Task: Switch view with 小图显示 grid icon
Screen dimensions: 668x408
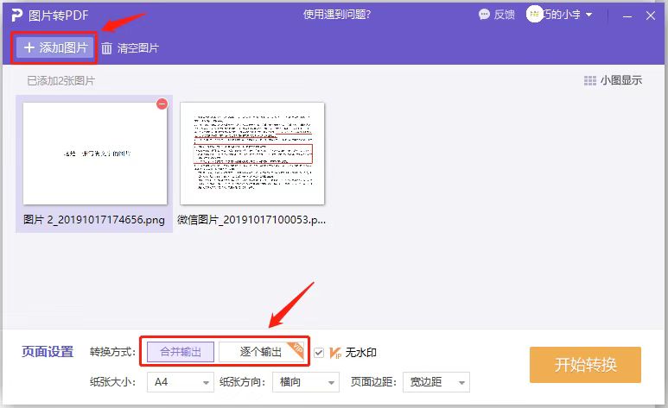Action: tap(589, 80)
